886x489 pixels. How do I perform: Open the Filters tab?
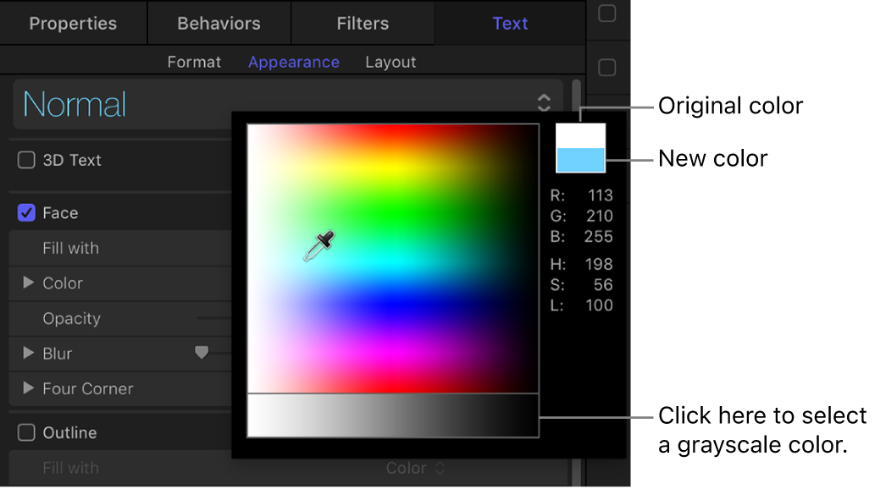(363, 23)
